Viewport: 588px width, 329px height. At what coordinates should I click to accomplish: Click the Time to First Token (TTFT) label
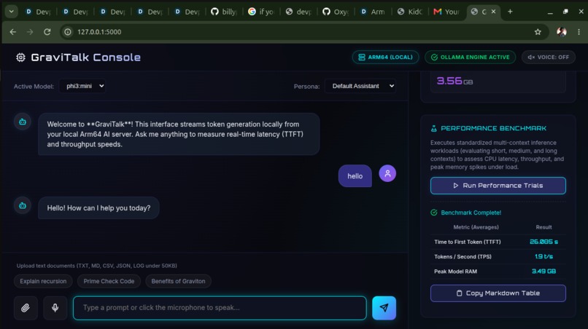click(x=467, y=242)
